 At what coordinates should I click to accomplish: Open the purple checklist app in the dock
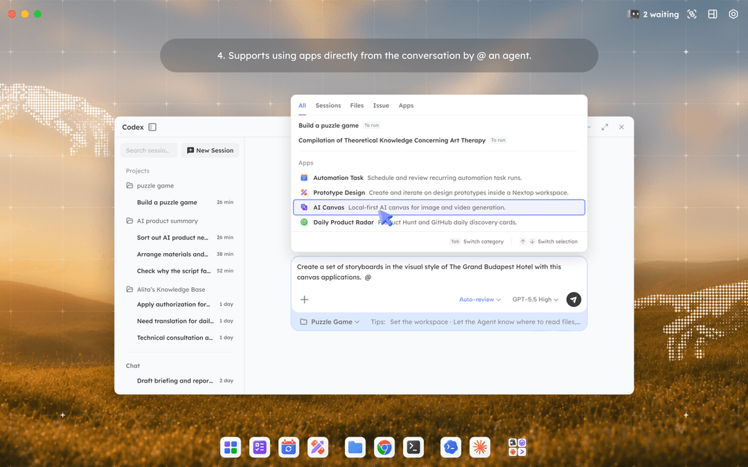click(260, 448)
